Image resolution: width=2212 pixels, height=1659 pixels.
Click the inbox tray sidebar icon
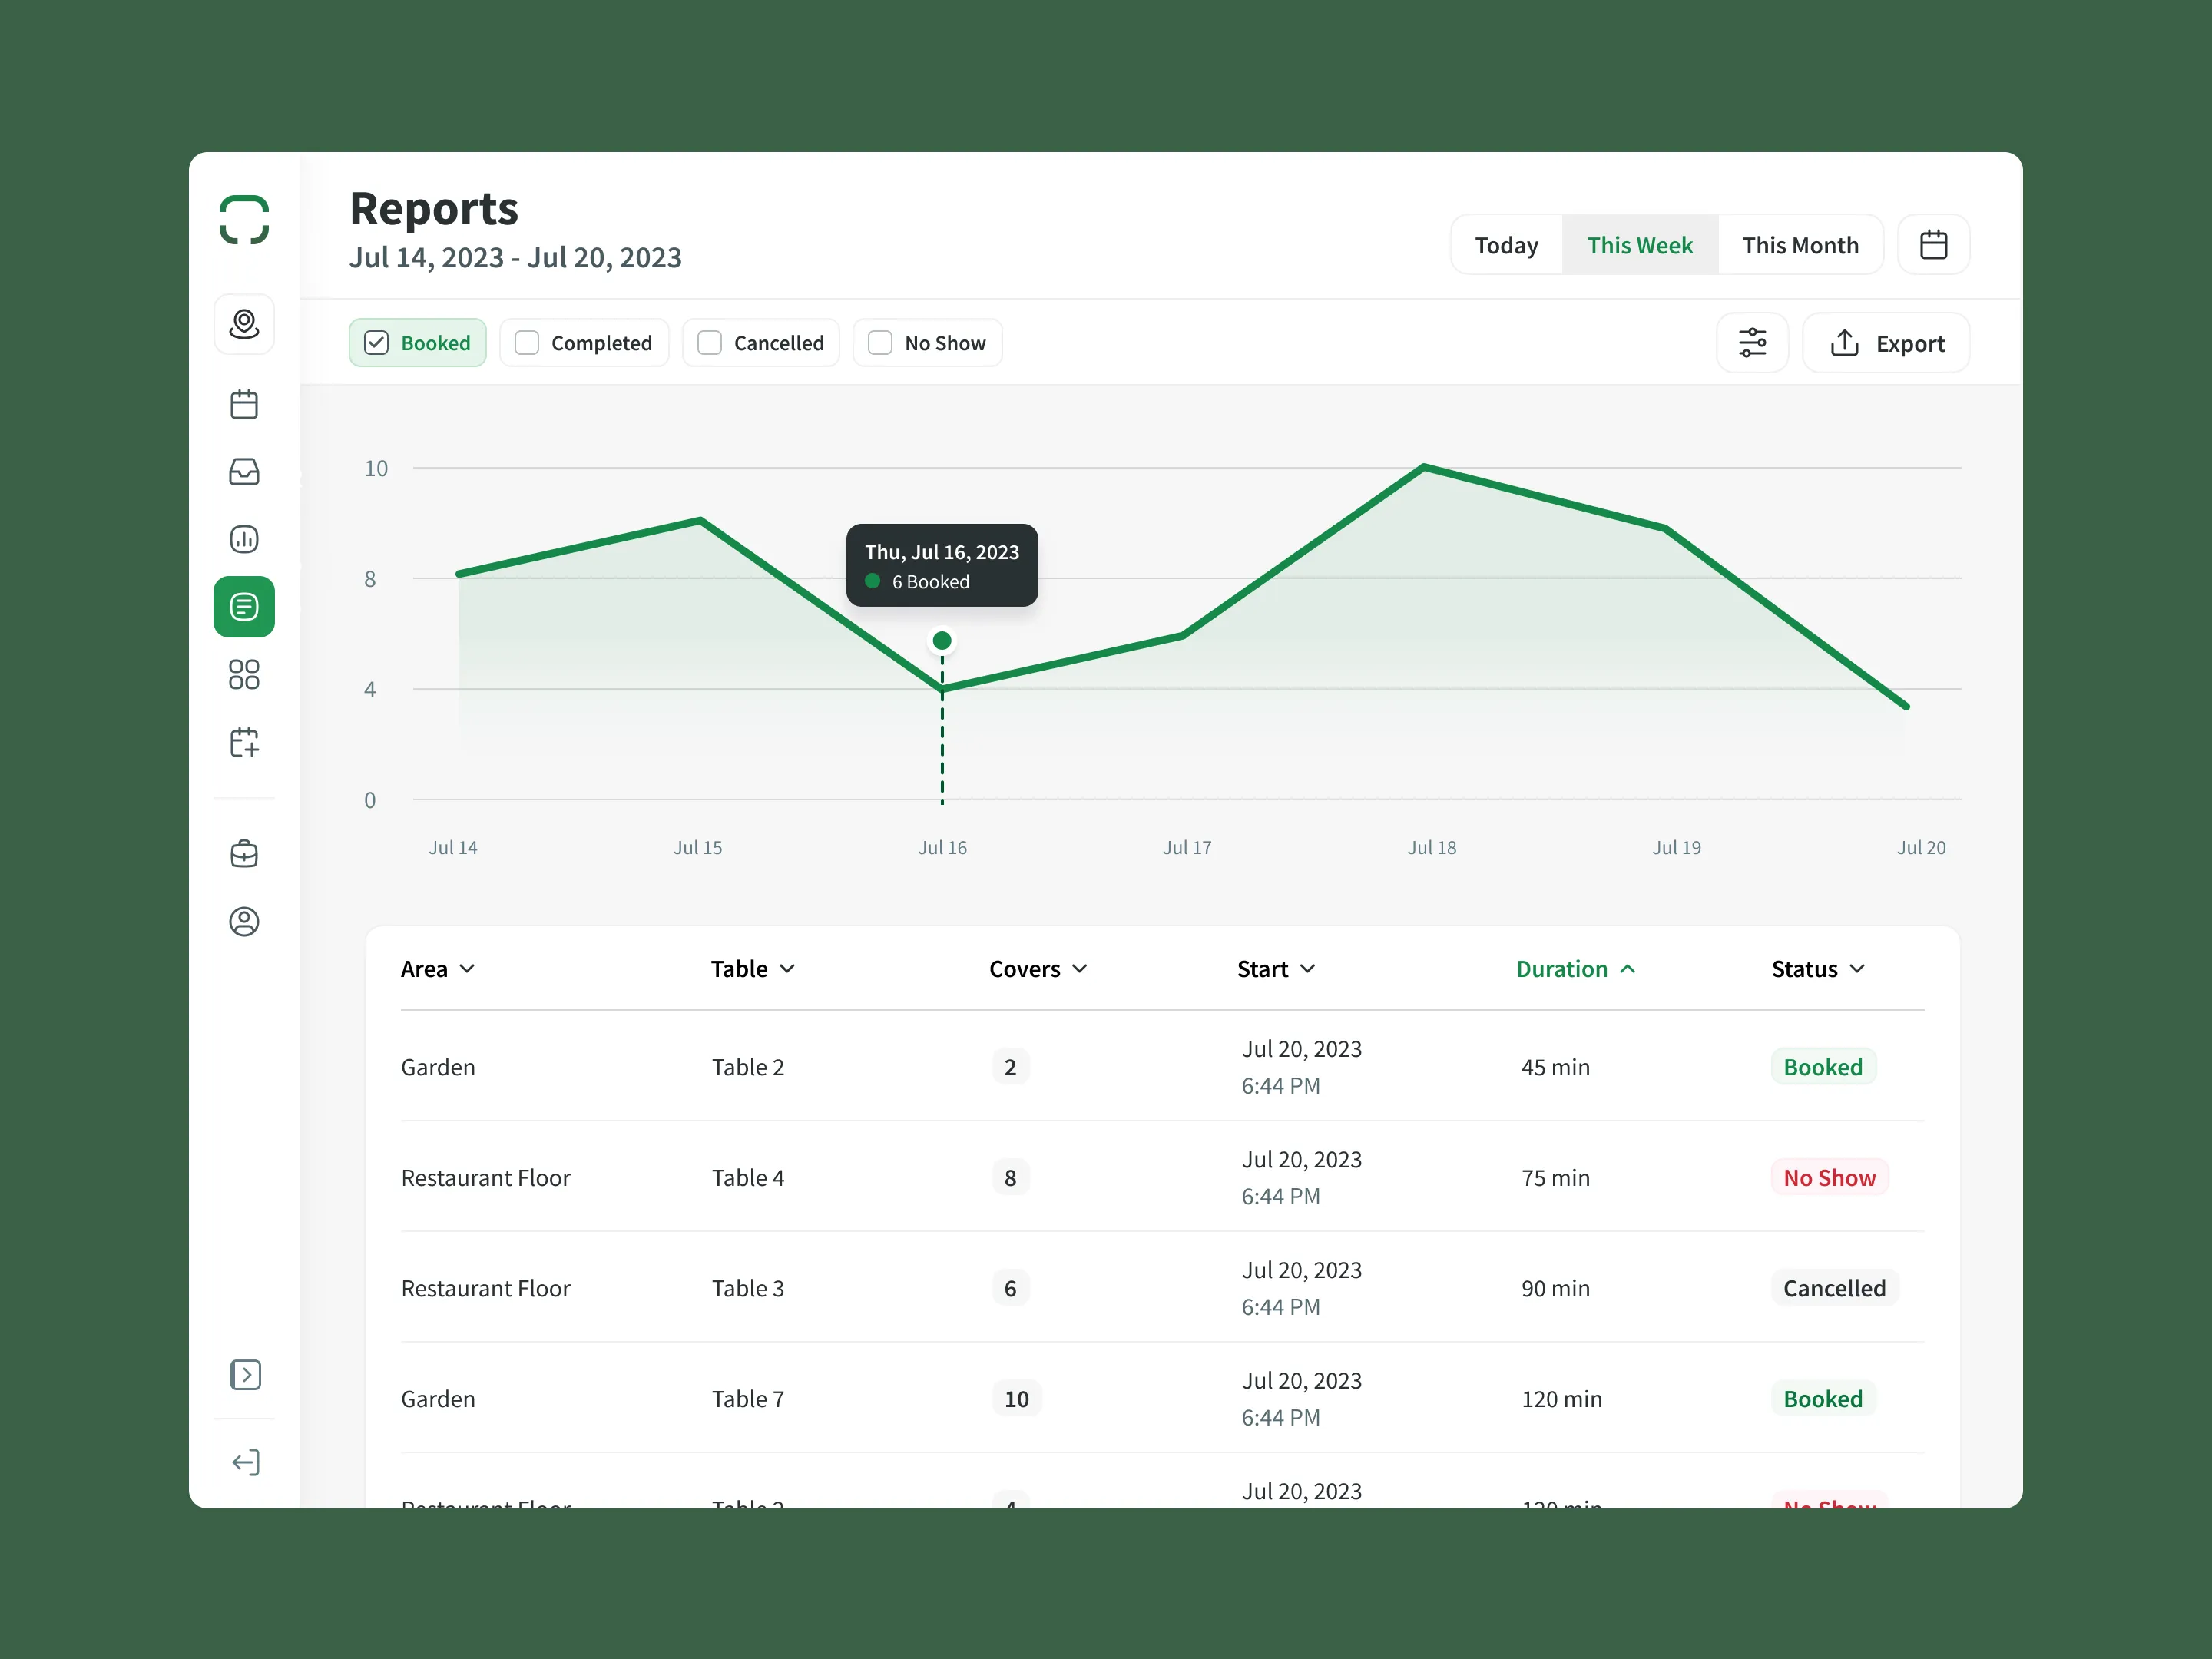244,472
